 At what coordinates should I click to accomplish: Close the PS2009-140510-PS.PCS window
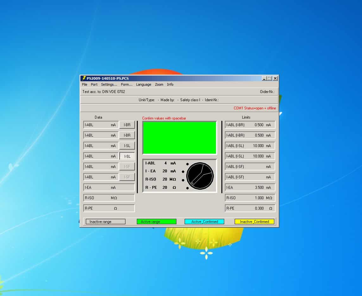(x=275, y=78)
